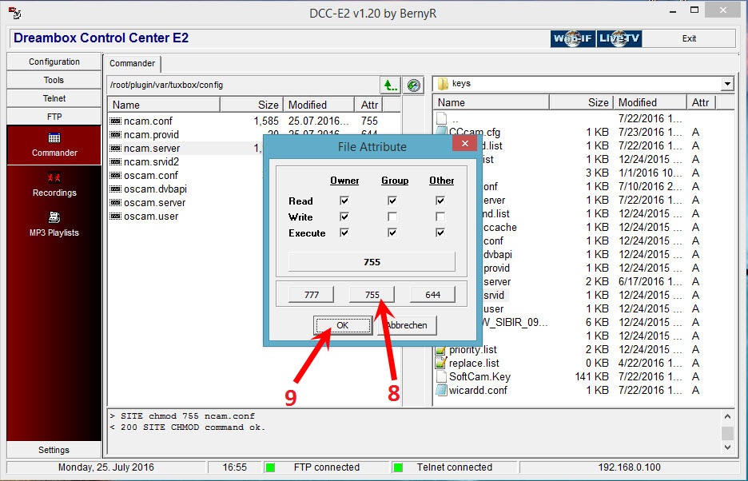The height and width of the screenshot is (481, 748).
Task: Click the 755 preset button
Action: tap(372, 295)
